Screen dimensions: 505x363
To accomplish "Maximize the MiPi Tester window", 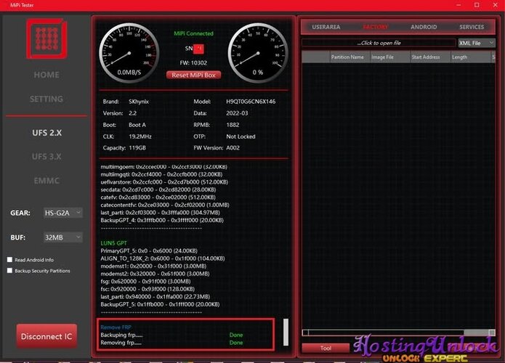I will coord(477,5).
